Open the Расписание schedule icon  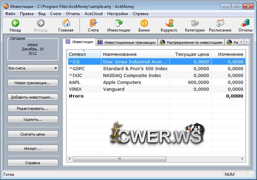pyautogui.click(x=220, y=23)
